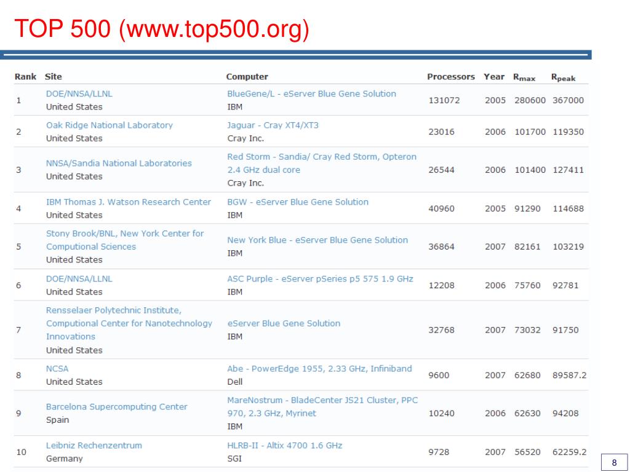630x472 pixels.
Task: Select processors value 36864
Action: [x=442, y=246]
